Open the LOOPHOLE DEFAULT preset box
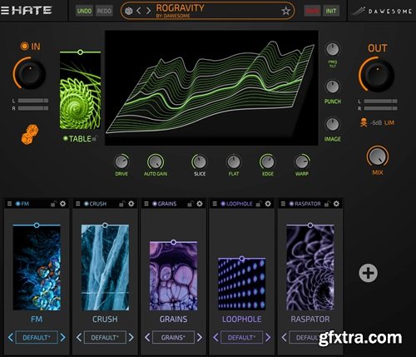416x357 pixels. point(241,338)
